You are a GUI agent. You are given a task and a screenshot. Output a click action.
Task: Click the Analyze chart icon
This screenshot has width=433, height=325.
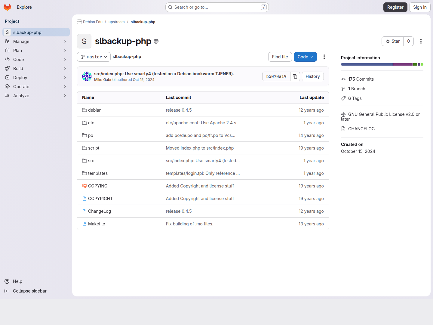pos(7,95)
